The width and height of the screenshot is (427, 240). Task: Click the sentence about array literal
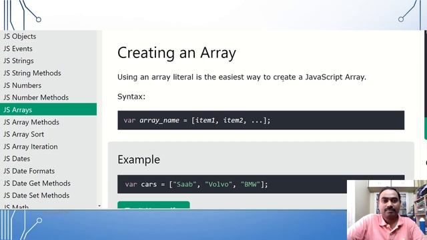click(242, 77)
